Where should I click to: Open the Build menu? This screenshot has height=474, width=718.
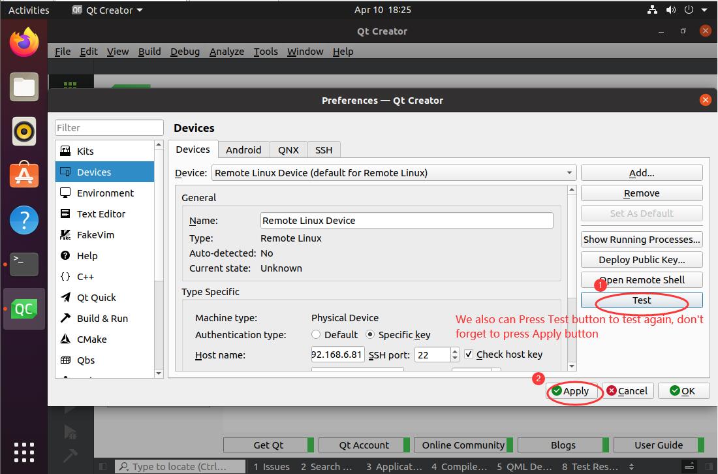[149, 52]
